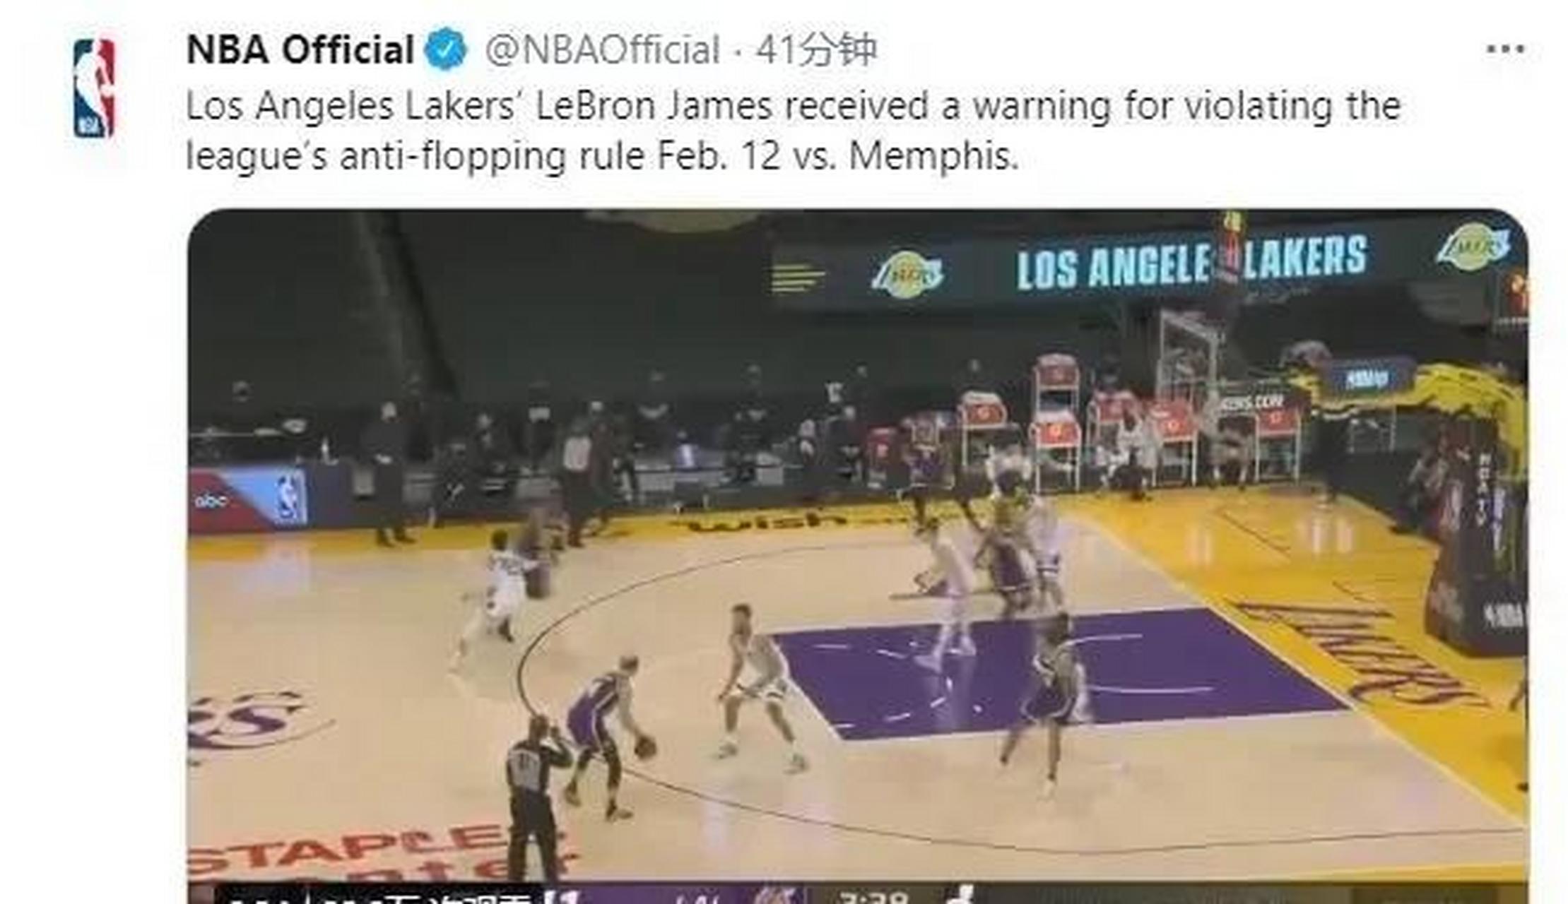Click the basketball being dribbled
This screenshot has height=904, width=1568.
[645, 747]
